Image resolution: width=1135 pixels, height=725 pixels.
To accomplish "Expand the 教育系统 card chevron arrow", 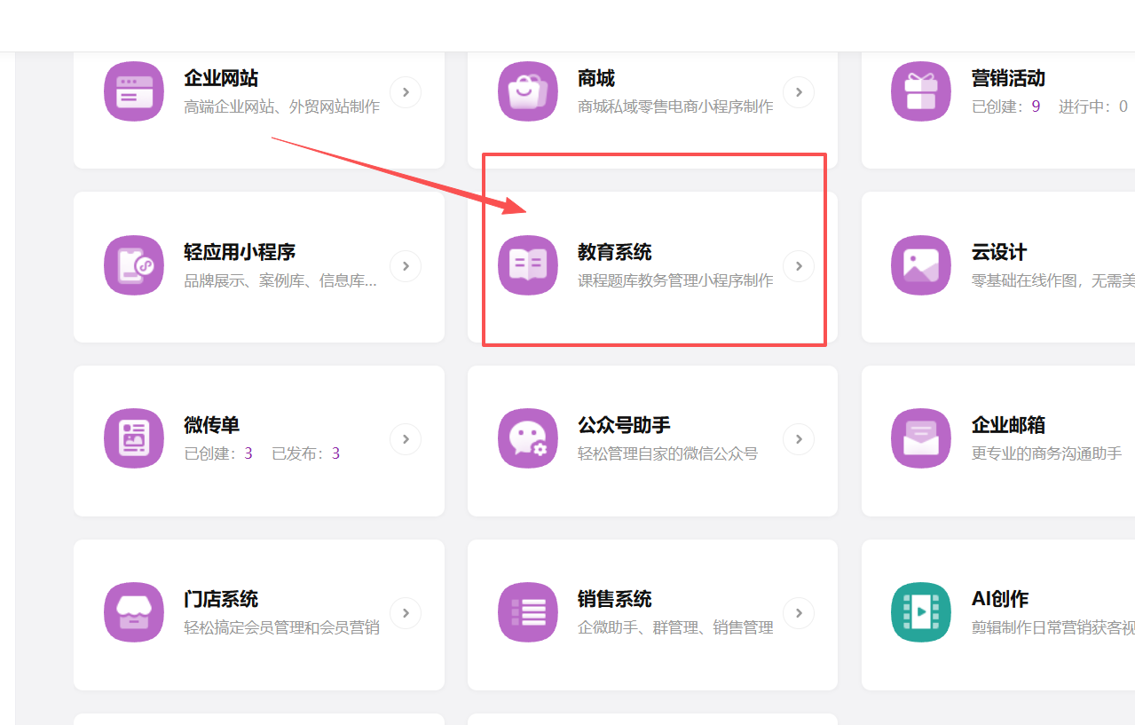I will point(799,265).
